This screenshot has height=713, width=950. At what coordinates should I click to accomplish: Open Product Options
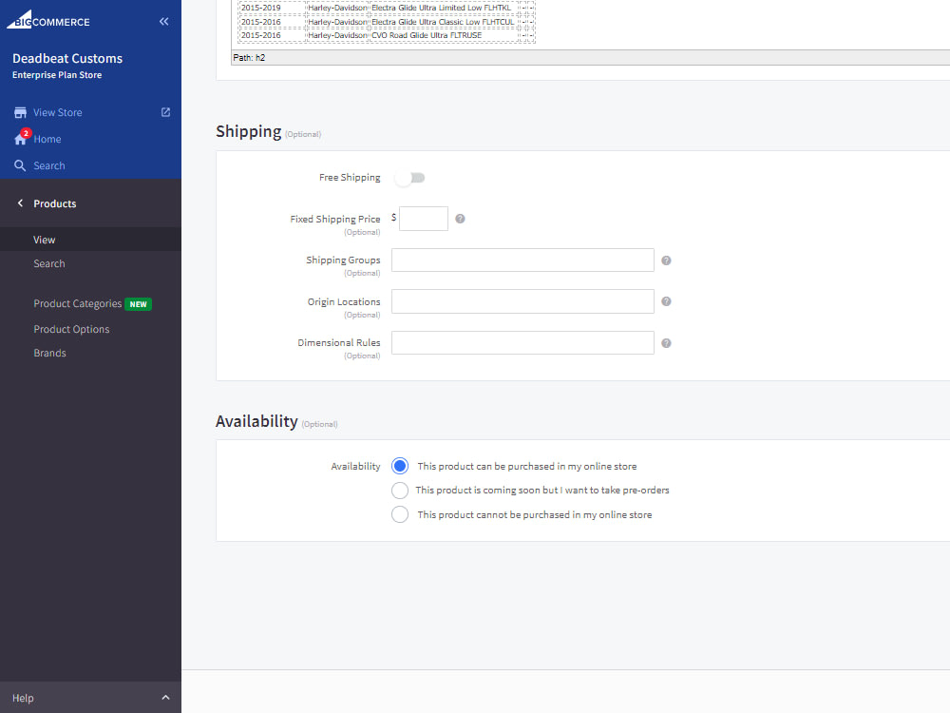(71, 329)
